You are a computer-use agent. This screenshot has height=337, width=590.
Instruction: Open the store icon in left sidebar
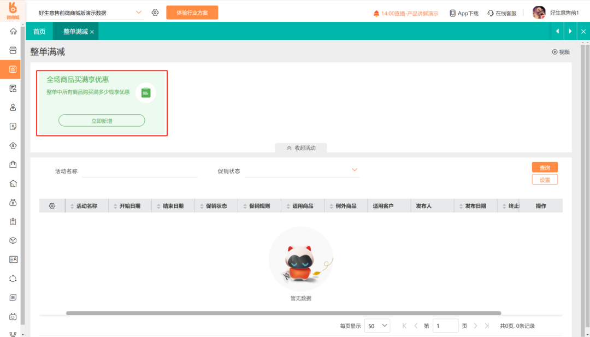tap(13, 50)
